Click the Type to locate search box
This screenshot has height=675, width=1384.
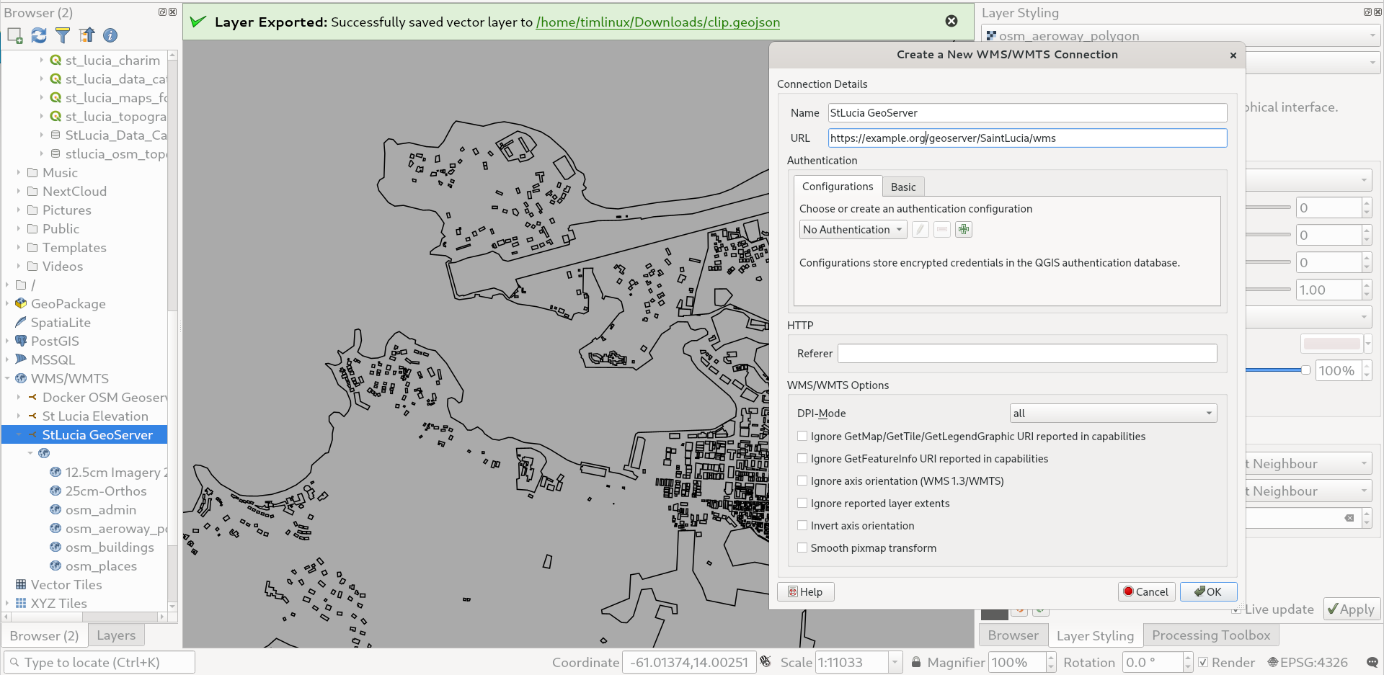click(99, 662)
